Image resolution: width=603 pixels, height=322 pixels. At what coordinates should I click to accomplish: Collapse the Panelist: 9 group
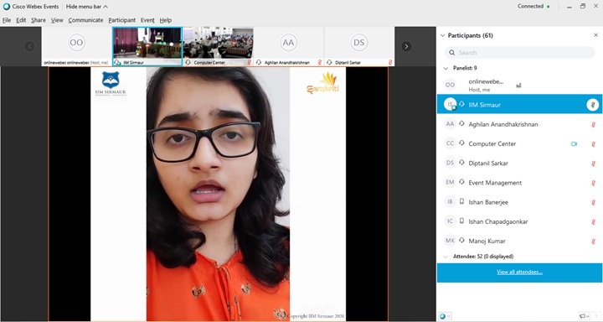(446, 68)
